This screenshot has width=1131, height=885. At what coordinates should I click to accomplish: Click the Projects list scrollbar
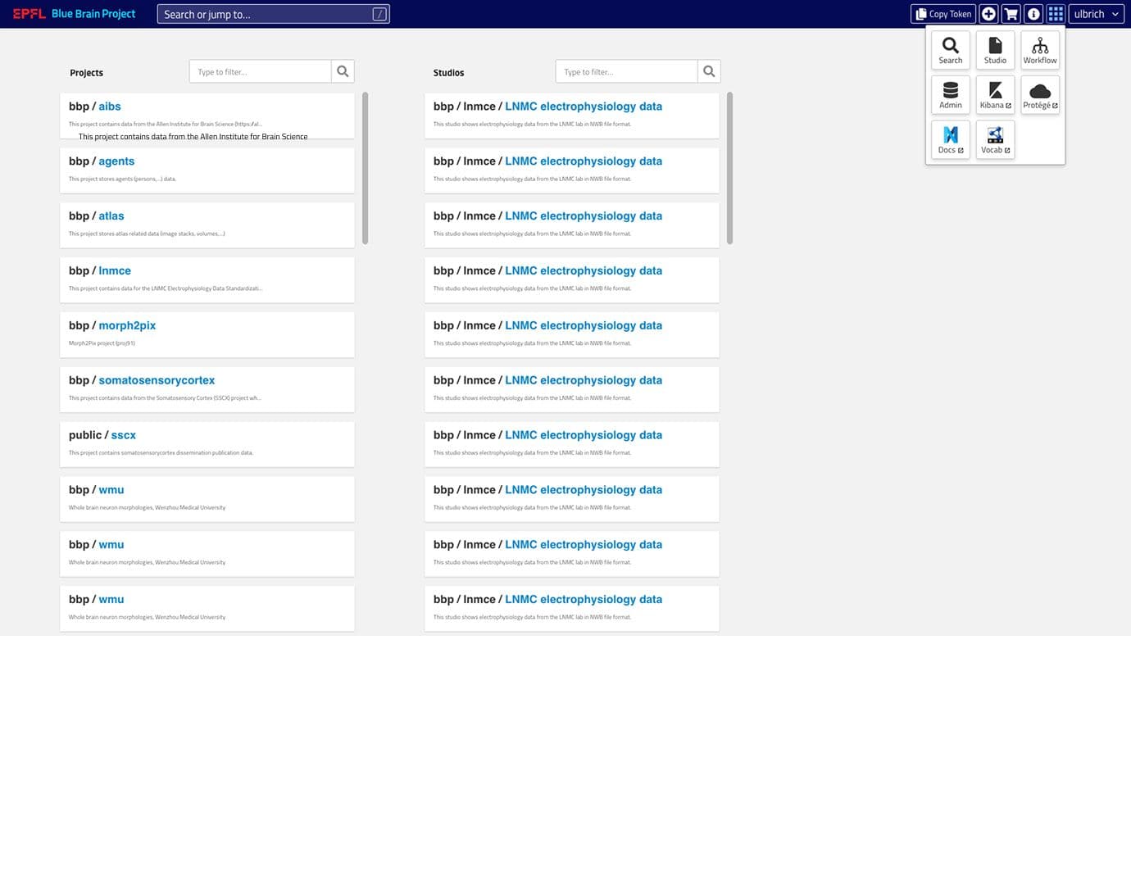pyautogui.click(x=365, y=168)
